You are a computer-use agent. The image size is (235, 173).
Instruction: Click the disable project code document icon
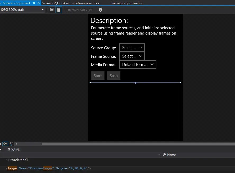pyautogui.click(x=11, y=144)
